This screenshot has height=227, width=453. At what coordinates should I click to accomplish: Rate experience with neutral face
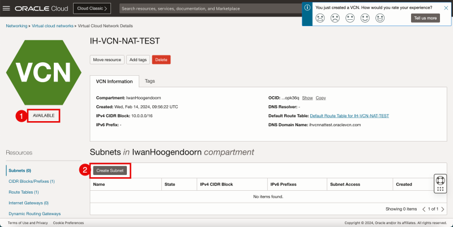[x=350, y=18]
